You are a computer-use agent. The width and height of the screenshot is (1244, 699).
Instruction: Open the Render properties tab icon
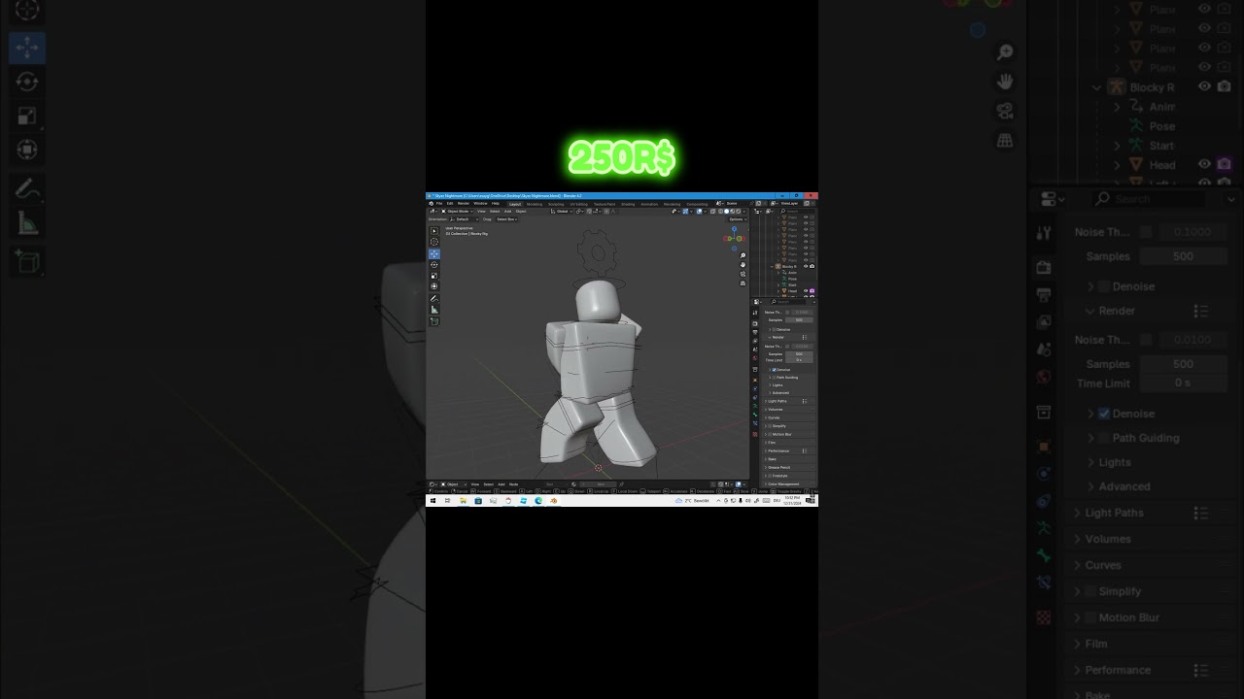(755, 323)
